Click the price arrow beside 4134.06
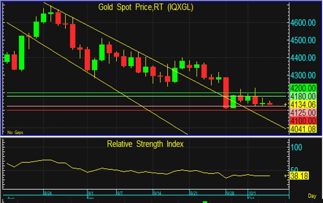Screen dimensions: 323x203 [285, 105]
